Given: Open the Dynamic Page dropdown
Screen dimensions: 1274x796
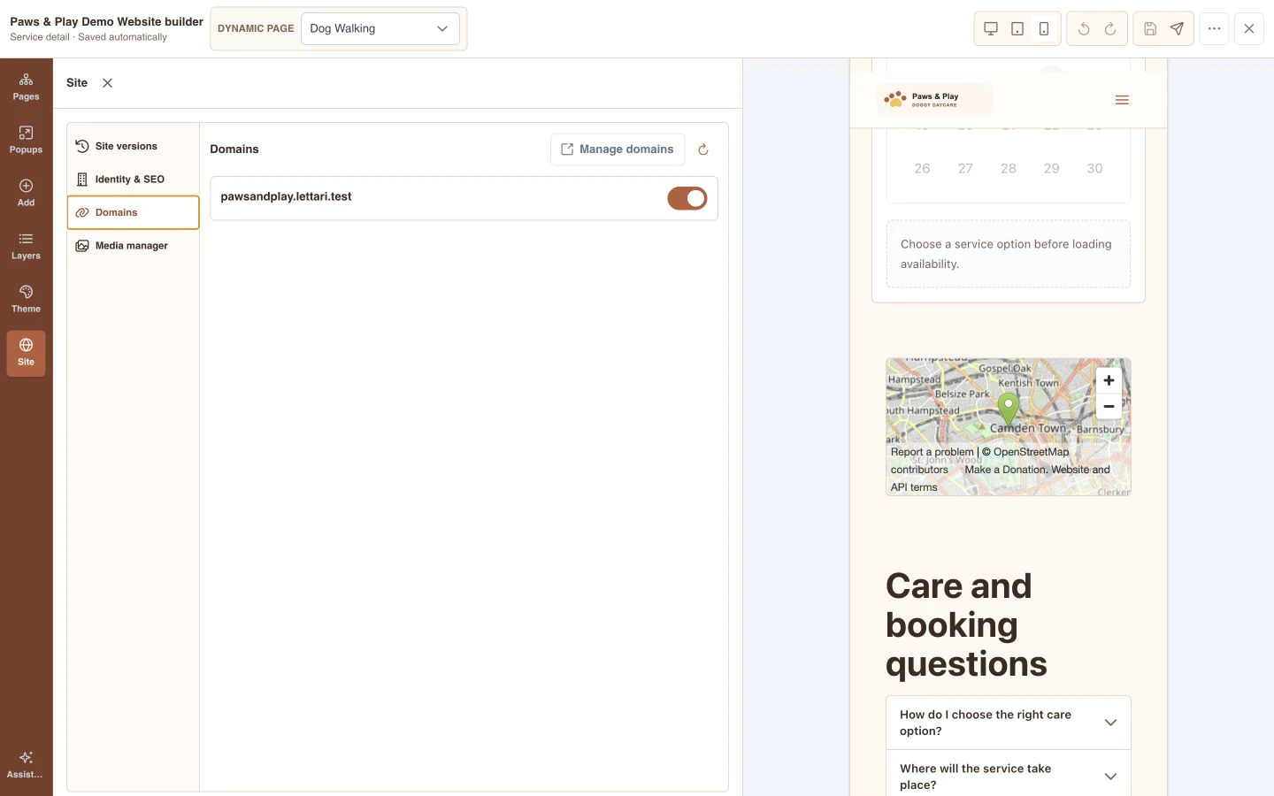Looking at the screenshot, I should click(x=380, y=28).
